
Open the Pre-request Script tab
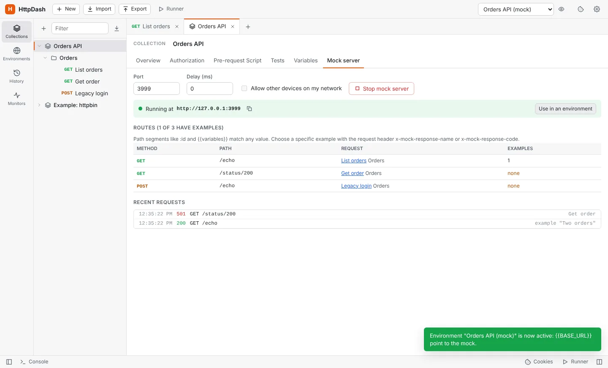click(238, 61)
